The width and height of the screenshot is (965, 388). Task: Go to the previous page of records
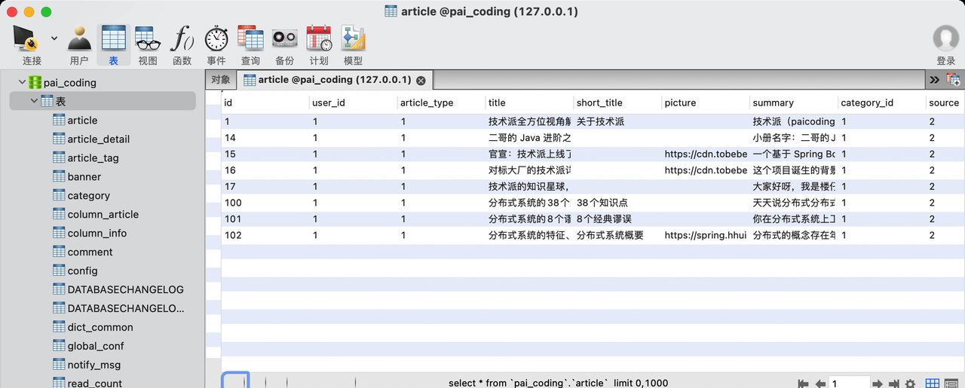click(819, 383)
